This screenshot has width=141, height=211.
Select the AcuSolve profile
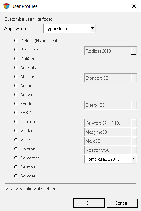(x=16, y=68)
